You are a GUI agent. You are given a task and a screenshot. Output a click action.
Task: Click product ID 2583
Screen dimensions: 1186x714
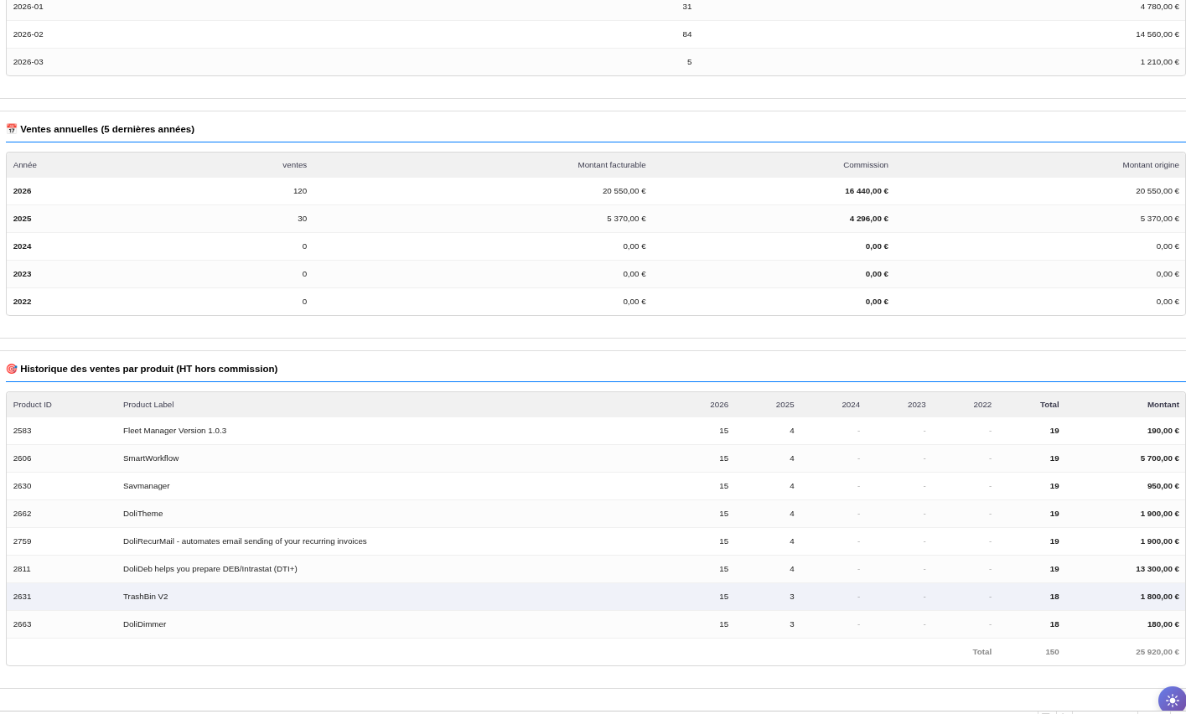coord(23,431)
